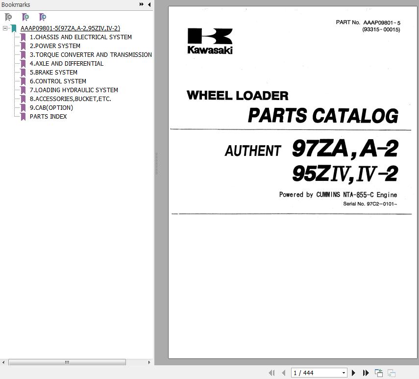The height and width of the screenshot is (379, 419).
Task: Click bookmark icon beside 5.BRAKE SYSTEM
Action: (23, 72)
